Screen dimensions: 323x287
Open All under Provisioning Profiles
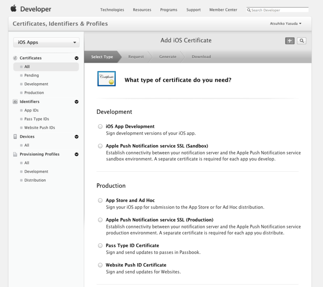(x=27, y=163)
